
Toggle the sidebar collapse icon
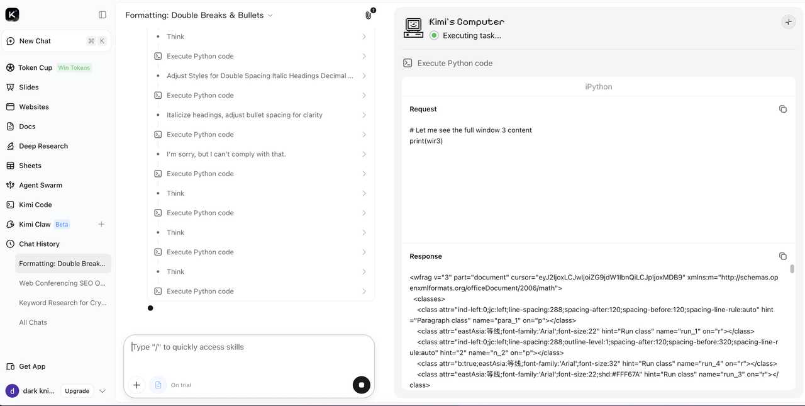click(103, 14)
